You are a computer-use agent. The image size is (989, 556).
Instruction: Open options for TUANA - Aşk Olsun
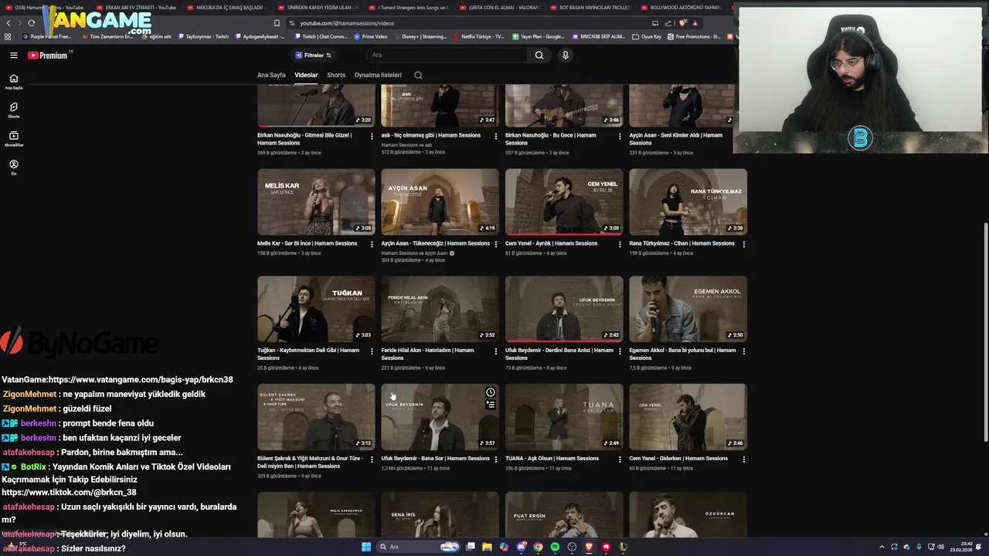pos(620,459)
